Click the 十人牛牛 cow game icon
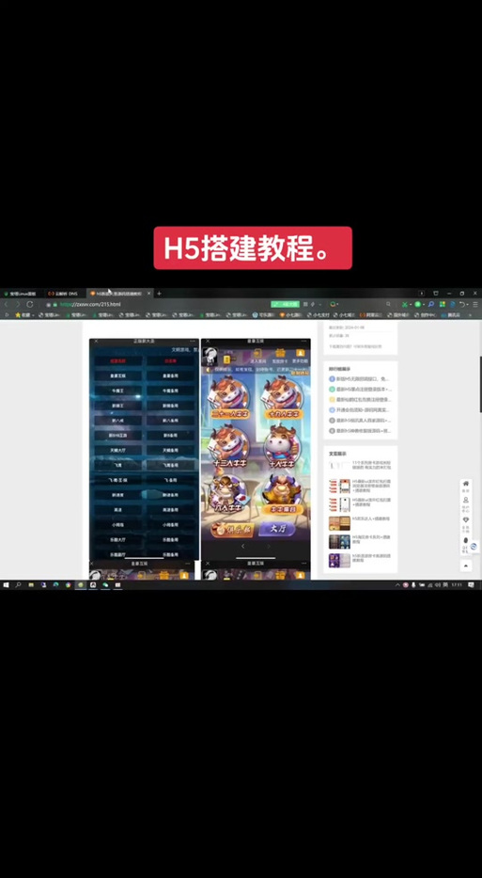The image size is (482, 878). click(282, 447)
